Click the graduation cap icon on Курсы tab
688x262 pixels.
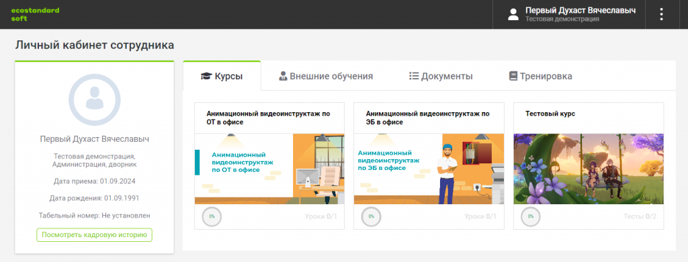[x=206, y=77]
